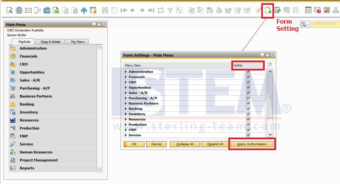Open the database wrench Query tool icon
The height and width of the screenshot is (184, 340).
277,10
